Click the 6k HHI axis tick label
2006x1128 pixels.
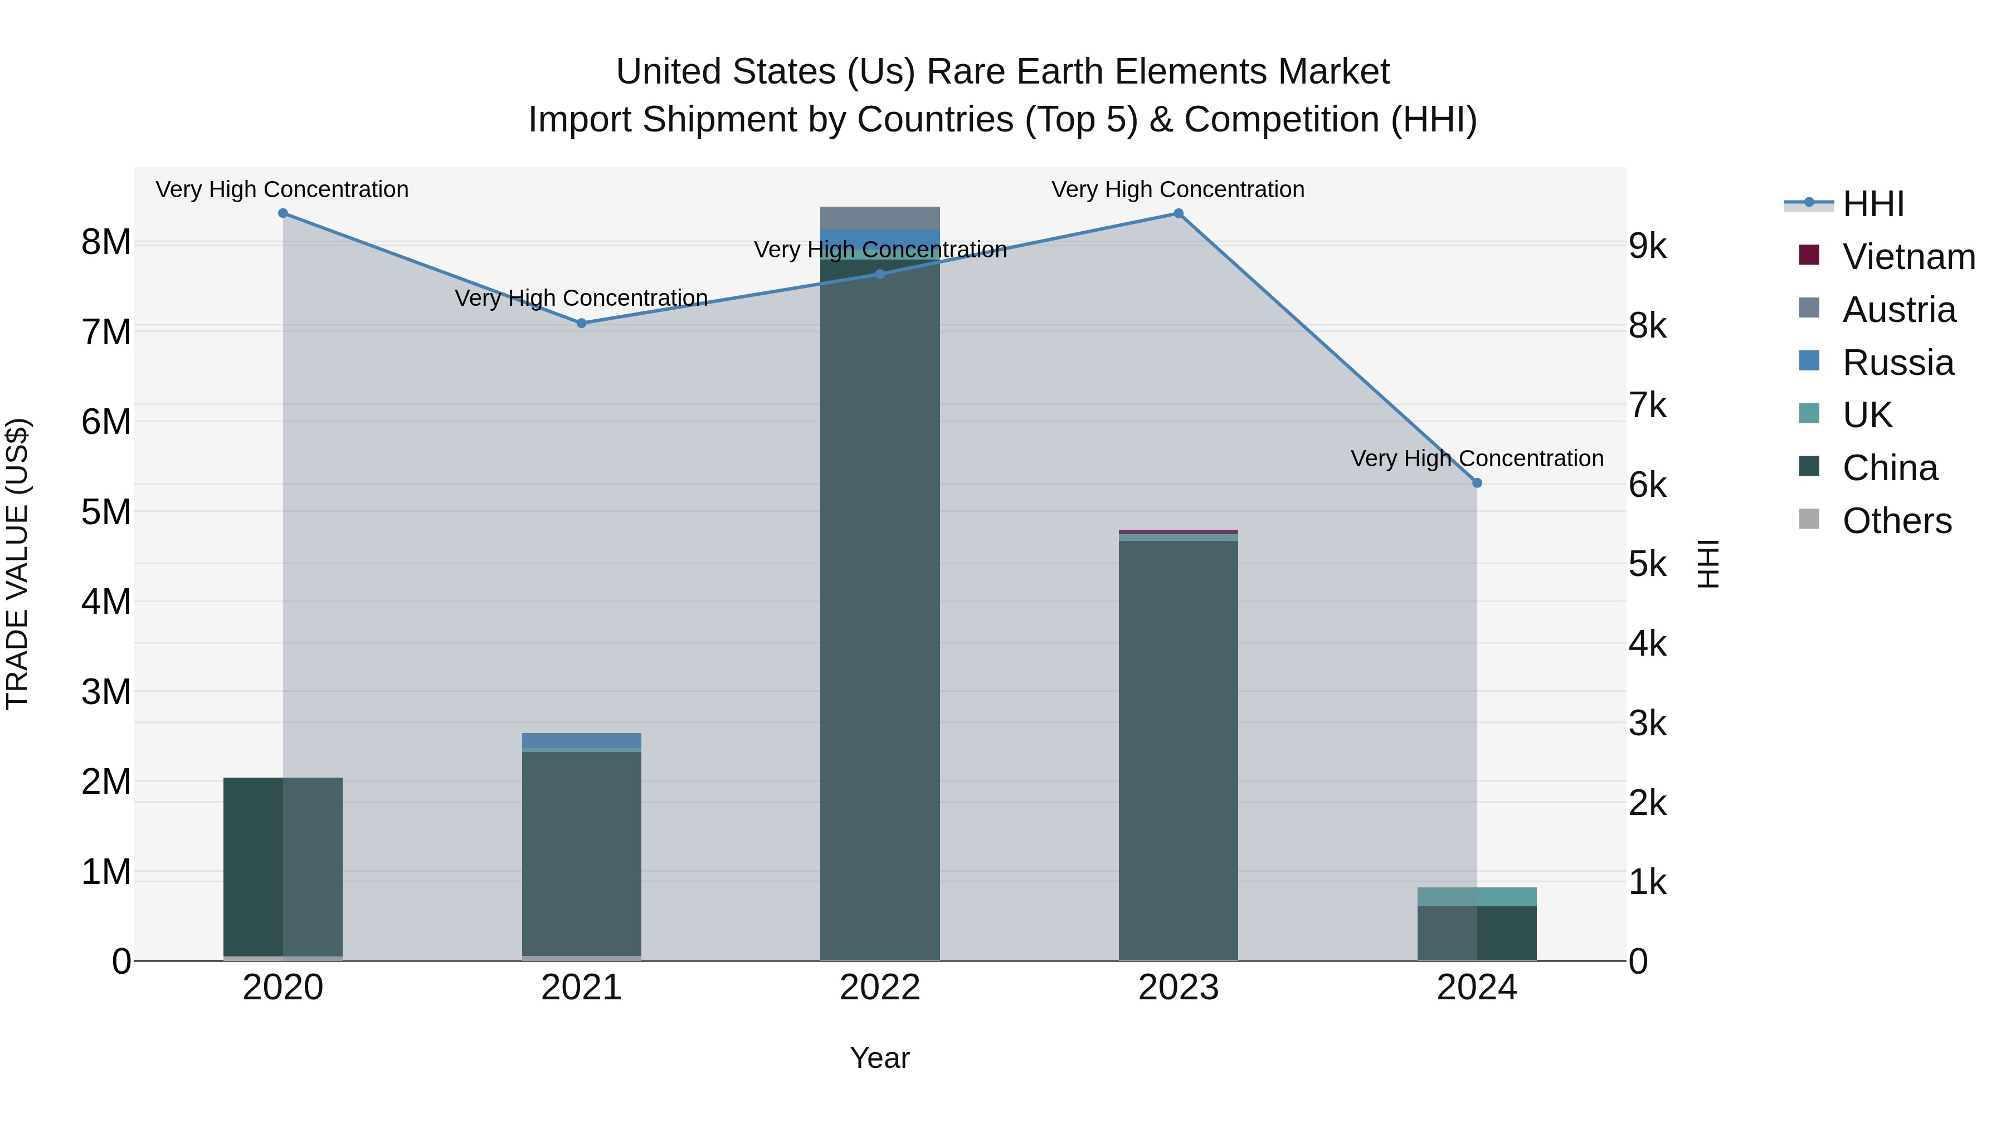(x=1648, y=485)
